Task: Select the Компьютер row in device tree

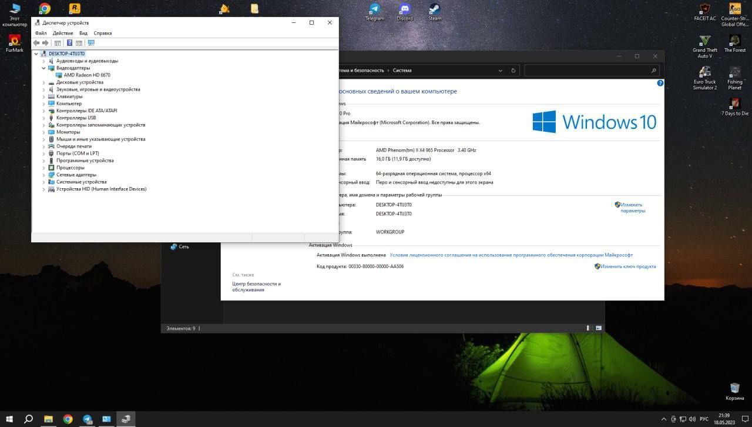Action: (69, 104)
